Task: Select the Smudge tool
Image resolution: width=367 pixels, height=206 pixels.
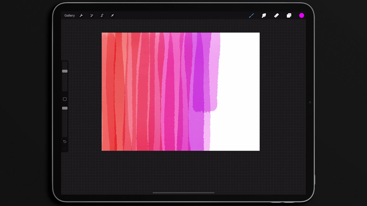Action: [264, 15]
